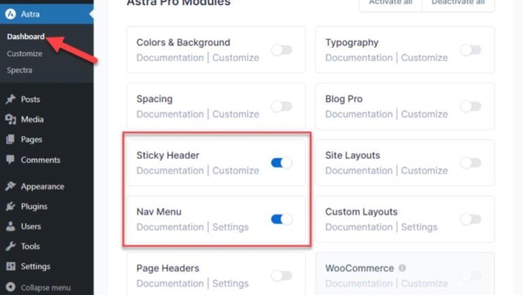Open Nav Menu Documentation link
Screen dimensions: 523x295
(x=170, y=227)
